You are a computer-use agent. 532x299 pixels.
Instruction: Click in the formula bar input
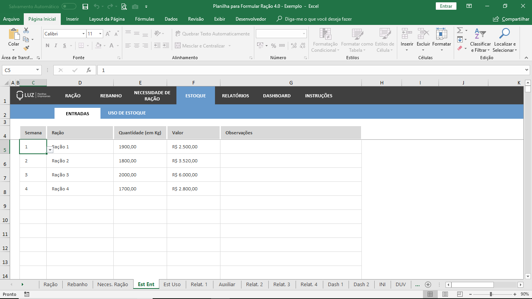click(310, 70)
